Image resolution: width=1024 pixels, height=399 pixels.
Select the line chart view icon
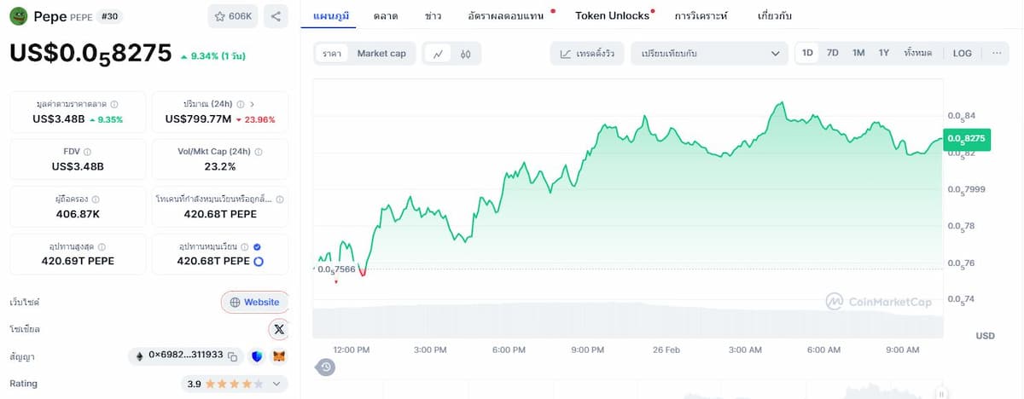(x=438, y=54)
